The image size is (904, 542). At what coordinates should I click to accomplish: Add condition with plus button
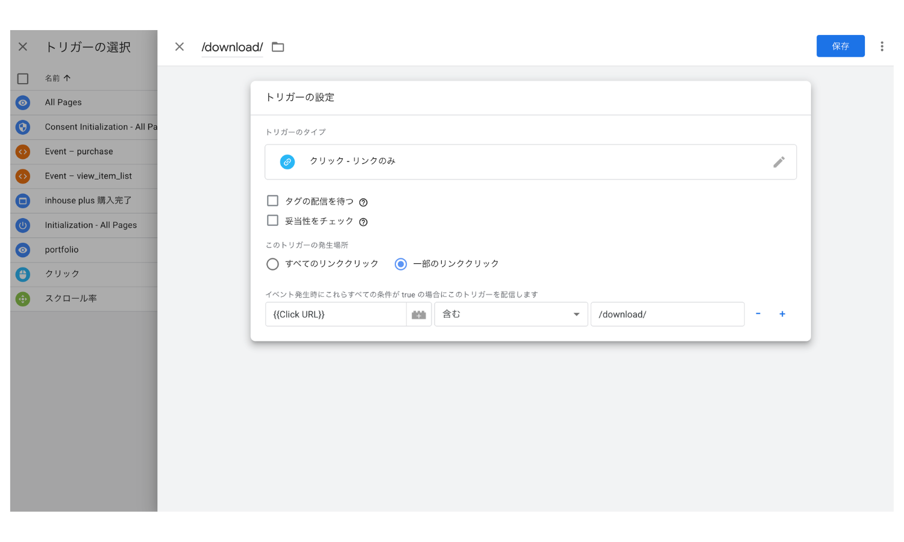(x=782, y=314)
